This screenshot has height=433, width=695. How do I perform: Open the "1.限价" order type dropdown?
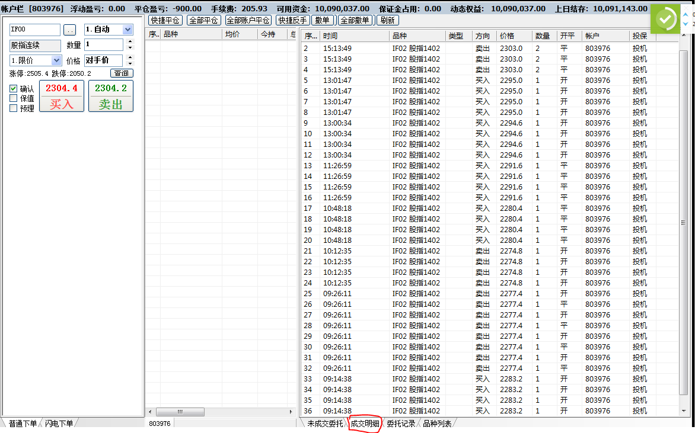[56, 60]
